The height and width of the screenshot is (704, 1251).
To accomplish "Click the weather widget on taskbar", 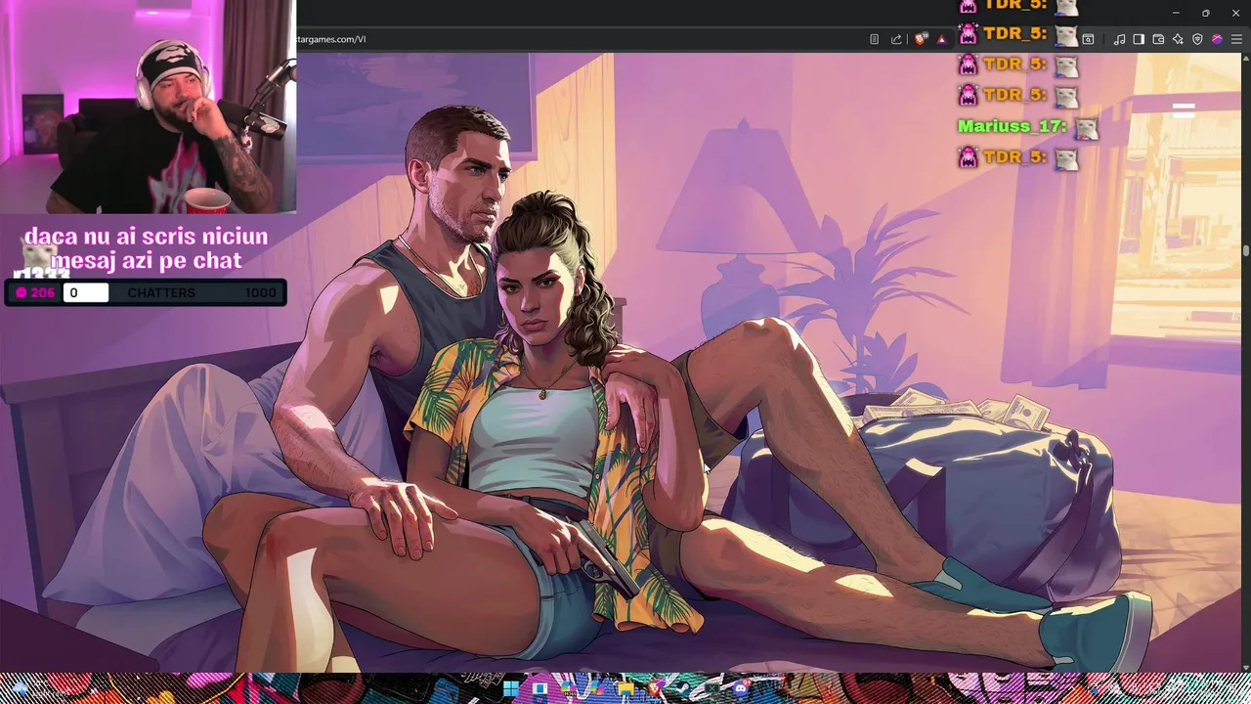I will click(39, 689).
